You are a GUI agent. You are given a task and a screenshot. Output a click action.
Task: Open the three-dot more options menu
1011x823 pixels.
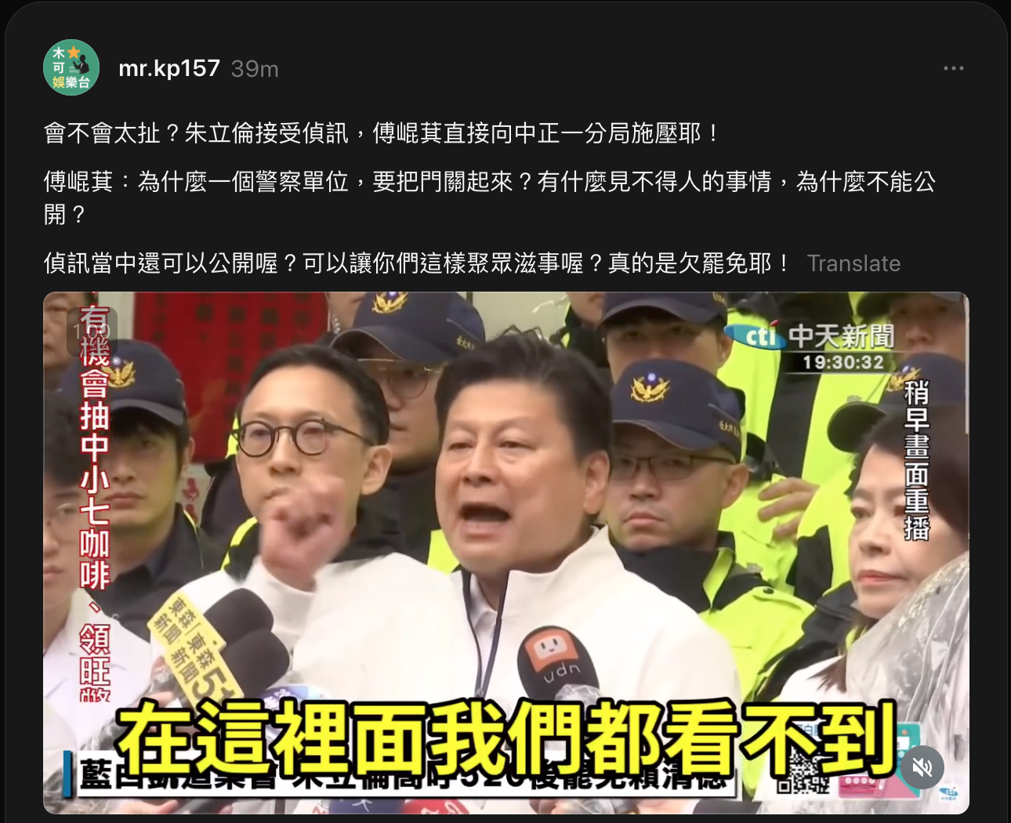coord(953,68)
